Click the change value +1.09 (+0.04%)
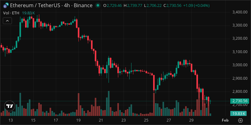Image resolution: width=251 pixels, height=125 pixels. [x=196, y=6]
